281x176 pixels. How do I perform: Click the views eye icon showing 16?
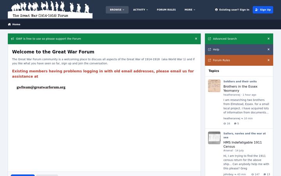225,124
